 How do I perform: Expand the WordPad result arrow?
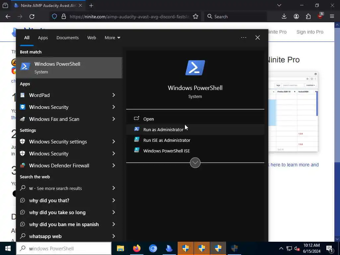pos(114,95)
